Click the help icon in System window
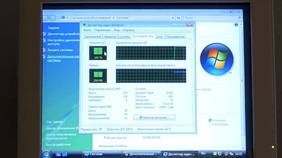282x158 pixels. point(236,25)
